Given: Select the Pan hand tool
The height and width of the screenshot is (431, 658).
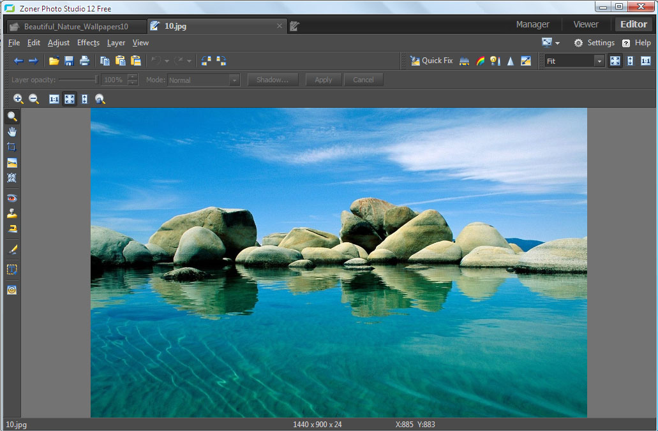Looking at the screenshot, I should pos(12,131).
